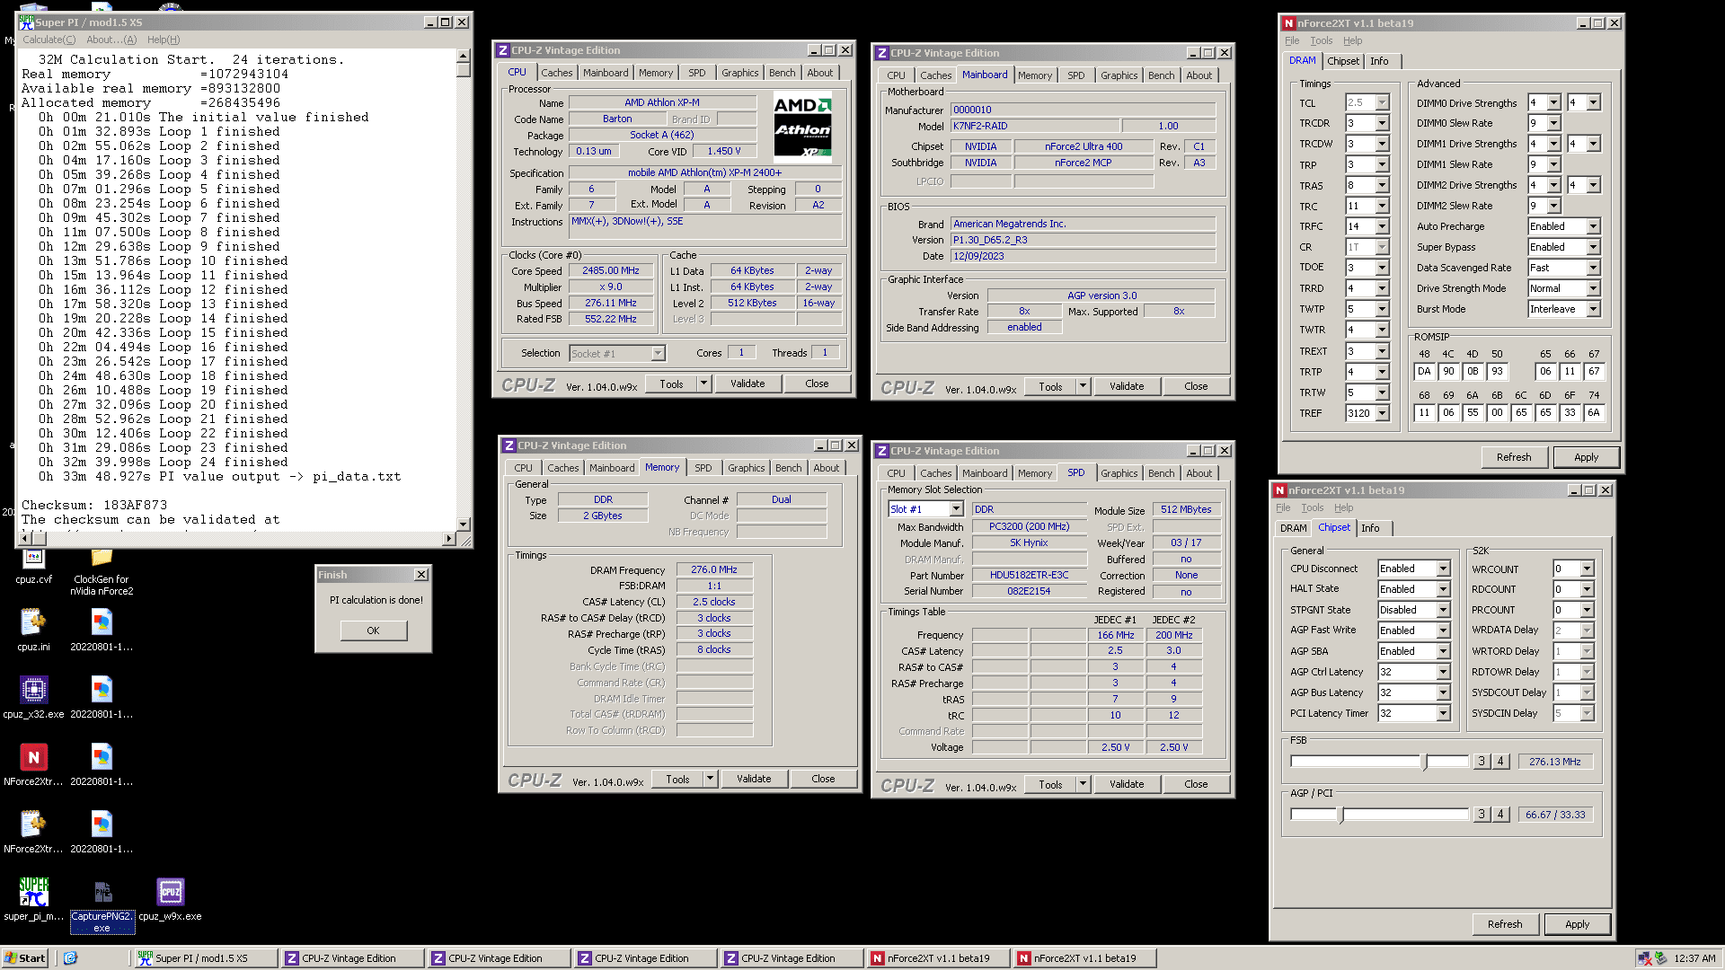The image size is (1725, 970).
Task: Click the Tools button in CPU-Z SPD window
Action: pos(1050,784)
